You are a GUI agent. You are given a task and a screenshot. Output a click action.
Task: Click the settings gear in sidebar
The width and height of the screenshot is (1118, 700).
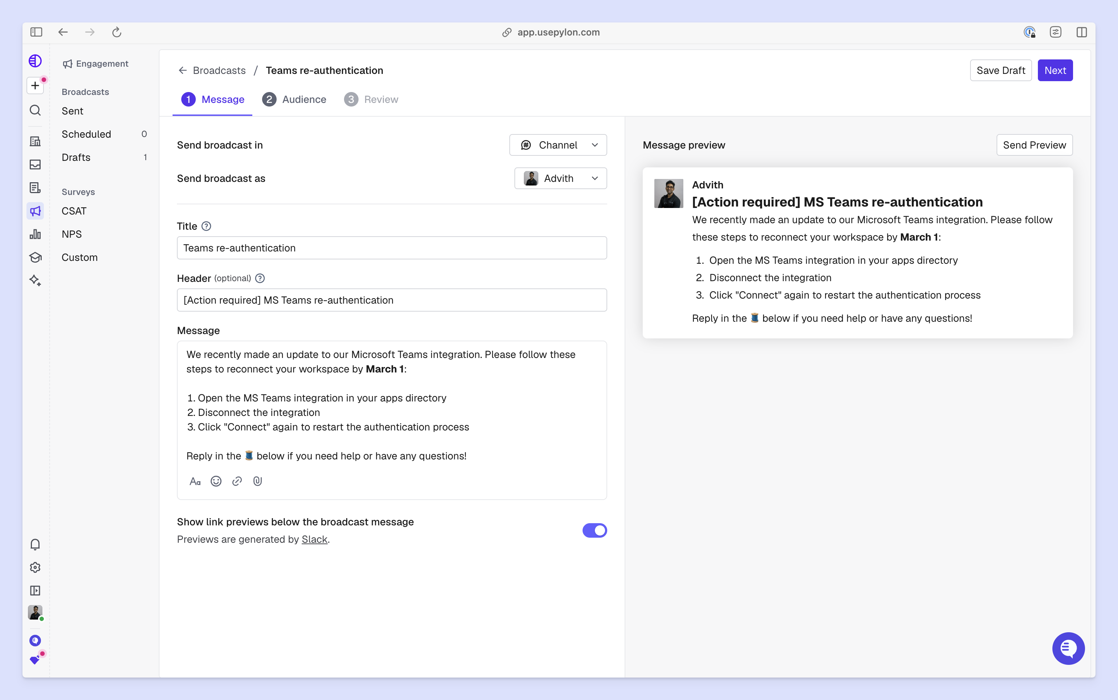(35, 568)
